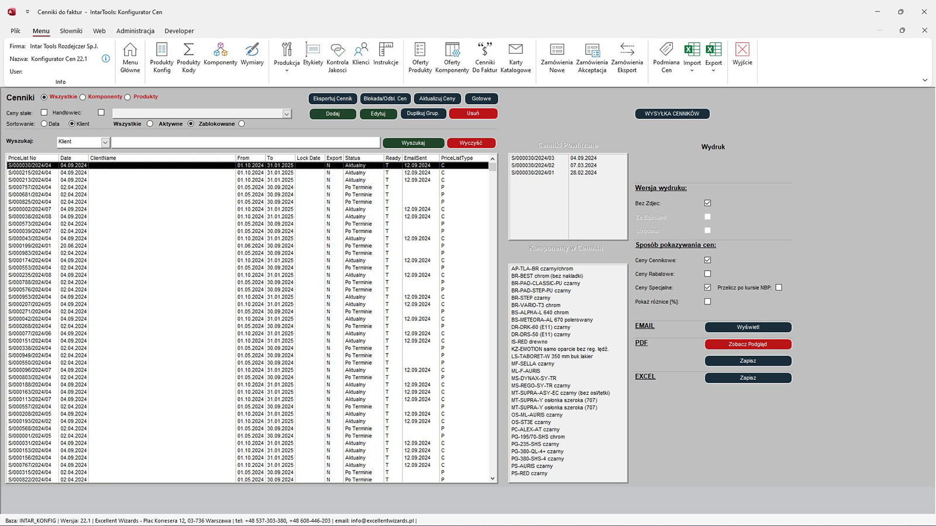Switch to Słowniki ribbon tab

click(71, 31)
